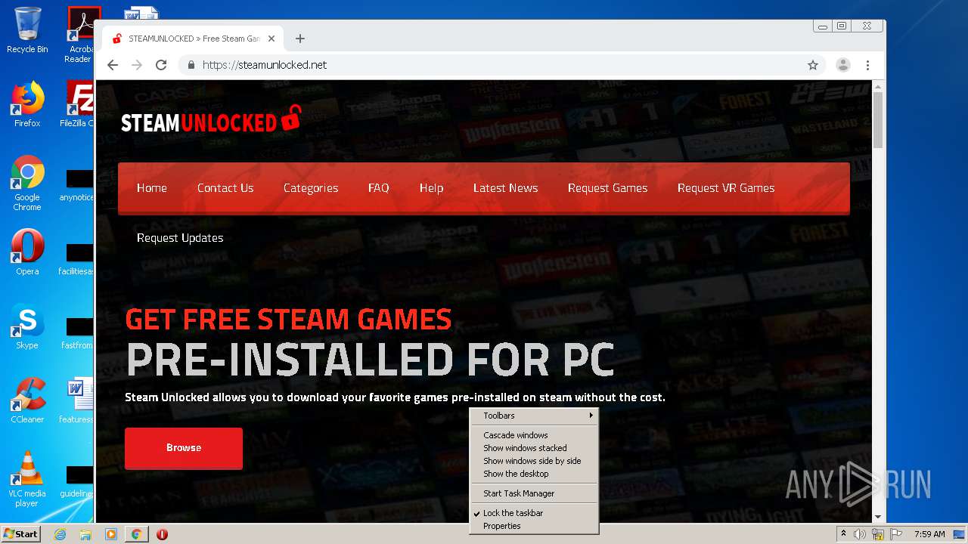
Task: Click the volume speaker tray icon
Action: (x=860, y=534)
